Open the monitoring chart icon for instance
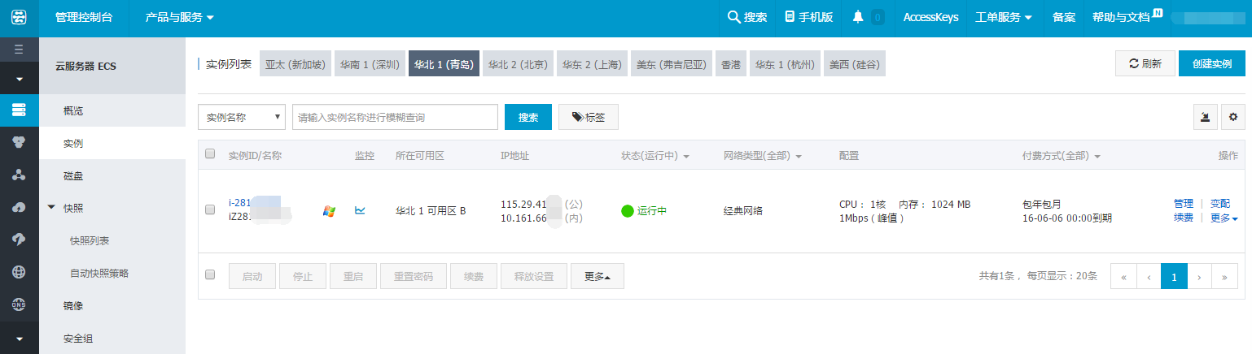This screenshot has height=354, width=1252. pyautogui.click(x=360, y=210)
